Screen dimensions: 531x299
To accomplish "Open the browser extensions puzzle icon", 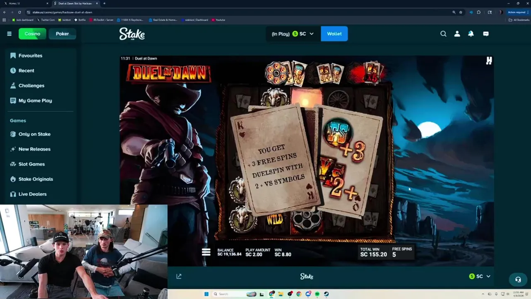I will pyautogui.click(x=479, y=12).
